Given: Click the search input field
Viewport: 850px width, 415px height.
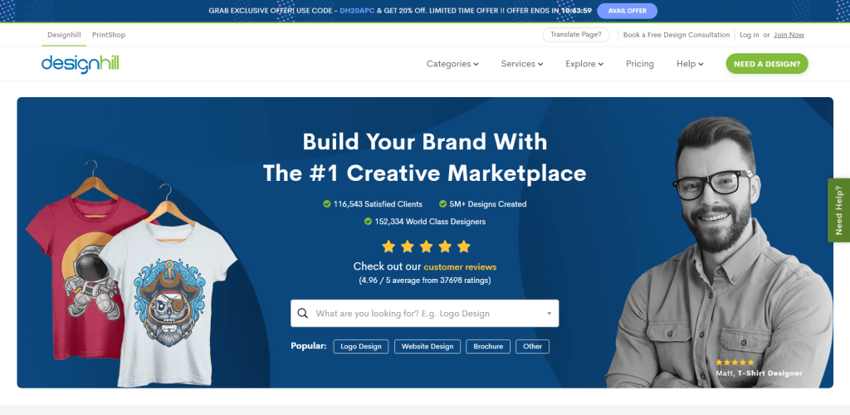Looking at the screenshot, I should (424, 313).
